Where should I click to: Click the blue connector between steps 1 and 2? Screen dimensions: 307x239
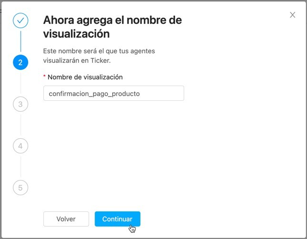(x=20, y=42)
